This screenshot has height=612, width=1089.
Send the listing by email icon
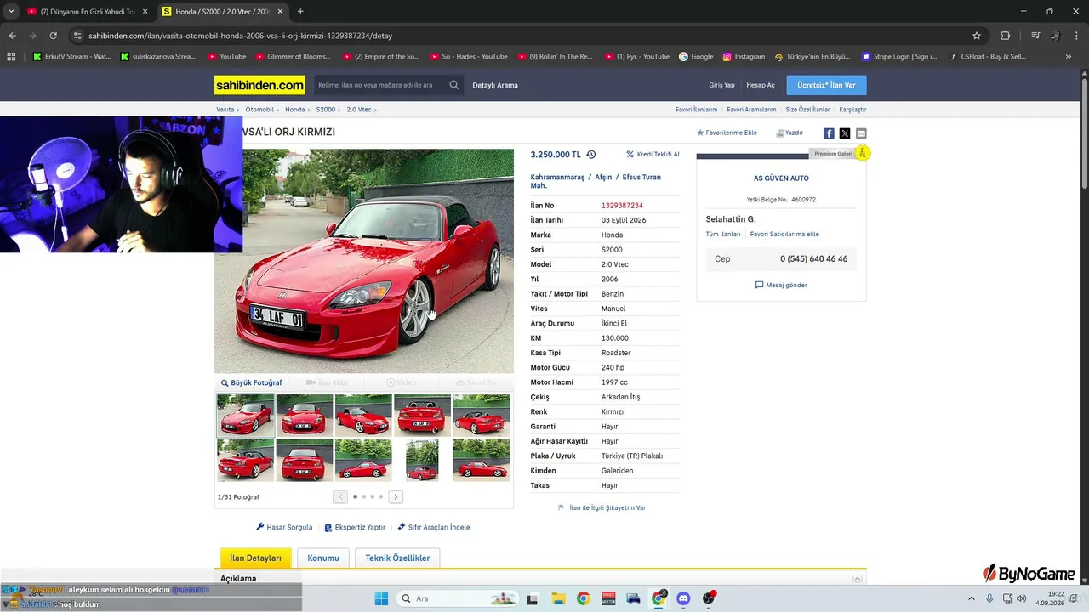pos(861,133)
